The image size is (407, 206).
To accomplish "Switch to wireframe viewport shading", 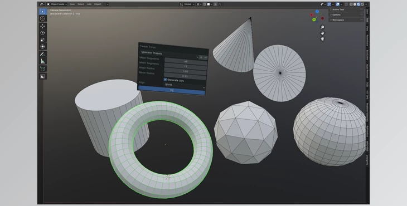I will point(351,4).
